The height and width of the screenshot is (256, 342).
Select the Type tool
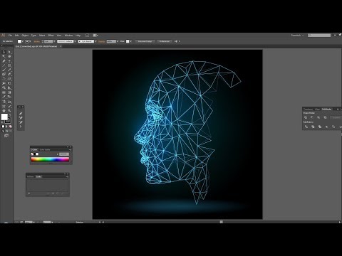point(9,61)
